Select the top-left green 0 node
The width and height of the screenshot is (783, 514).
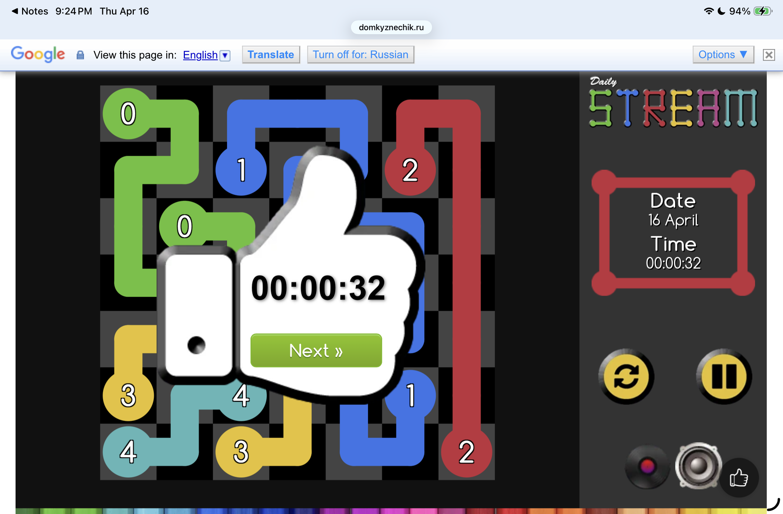tap(128, 114)
